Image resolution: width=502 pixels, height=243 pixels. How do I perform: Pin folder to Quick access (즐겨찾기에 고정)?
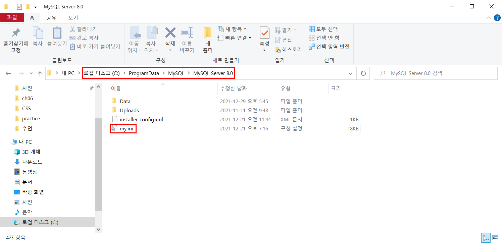(16, 40)
